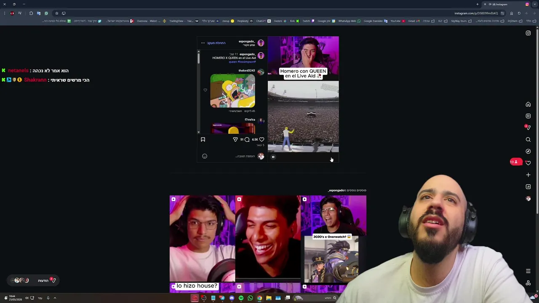Open Instagram Search with the magnifier icon

(x=528, y=139)
